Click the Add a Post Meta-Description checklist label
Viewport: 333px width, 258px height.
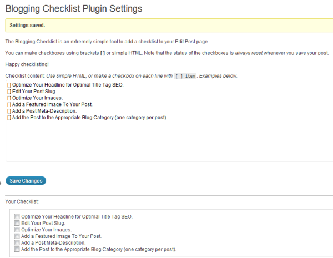click(53, 242)
